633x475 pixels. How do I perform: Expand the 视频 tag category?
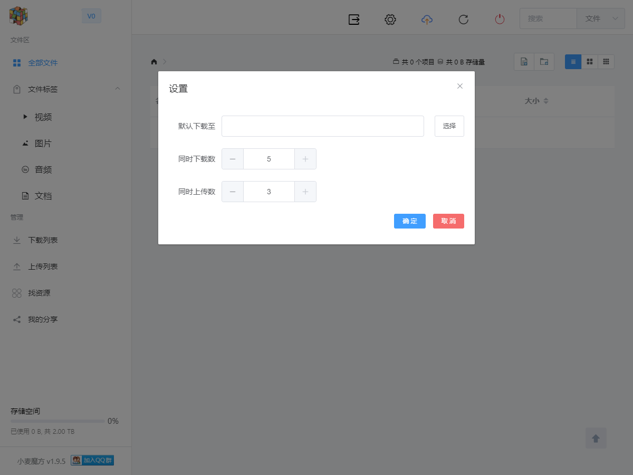point(25,117)
